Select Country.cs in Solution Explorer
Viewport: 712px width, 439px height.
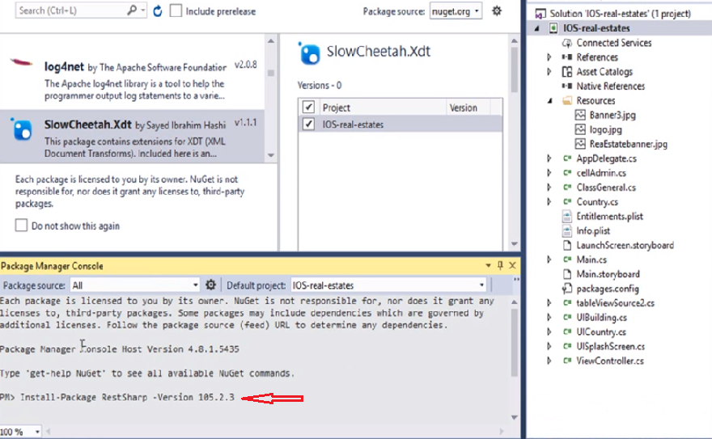pyautogui.click(x=597, y=202)
